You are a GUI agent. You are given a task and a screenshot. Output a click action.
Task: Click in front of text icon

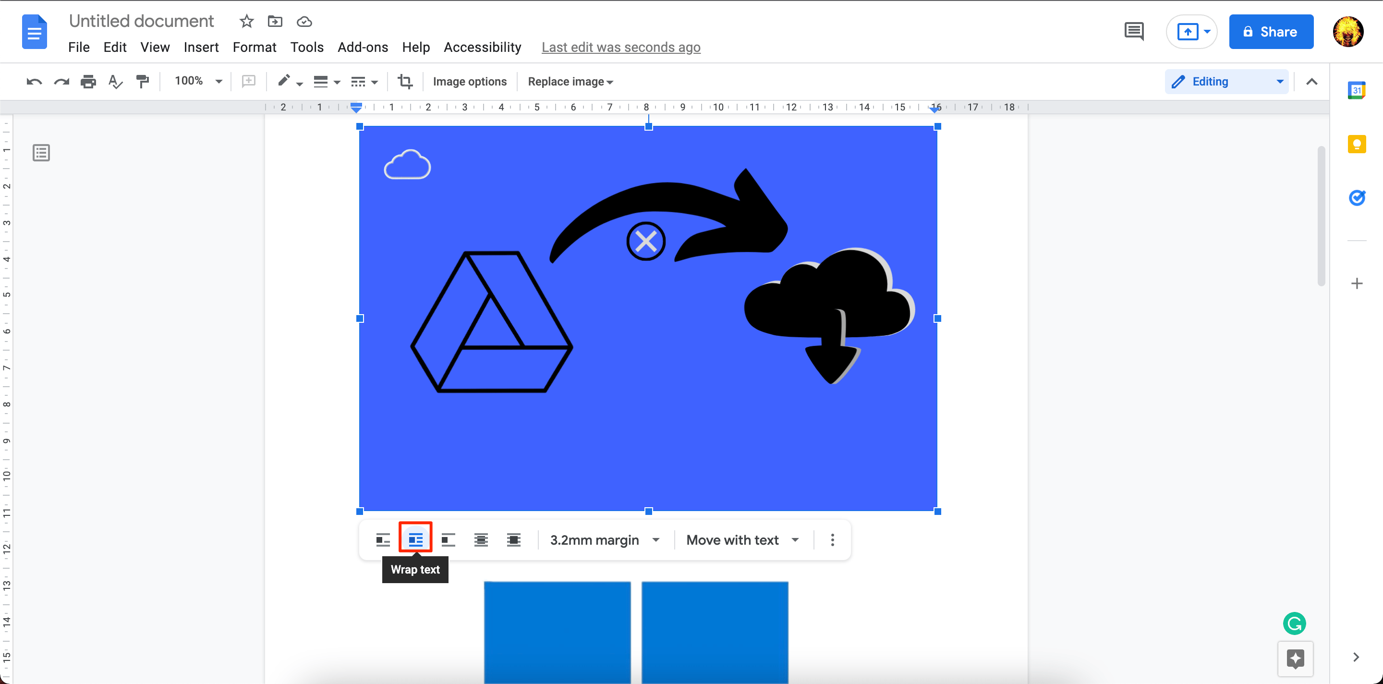coord(512,539)
